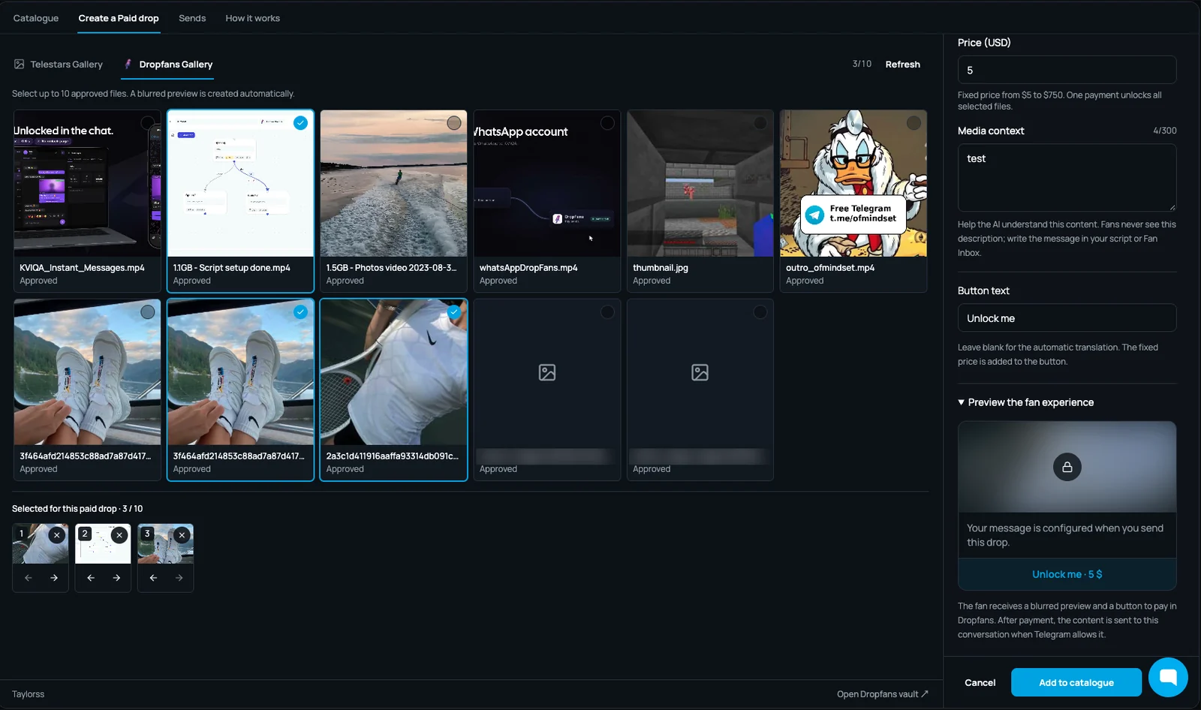The width and height of the screenshot is (1201, 710).
Task: Click the Price (USD) input field
Action: pyautogui.click(x=1067, y=70)
